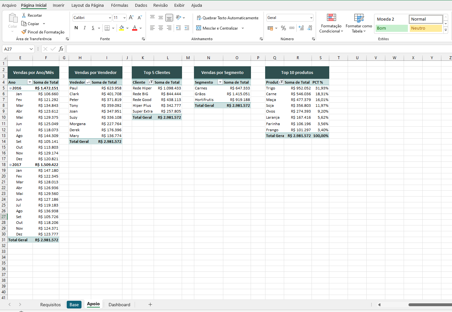This screenshot has height=312, width=452.
Task: Collapse the 2016 year group in pivot table
Action: click(x=10, y=88)
